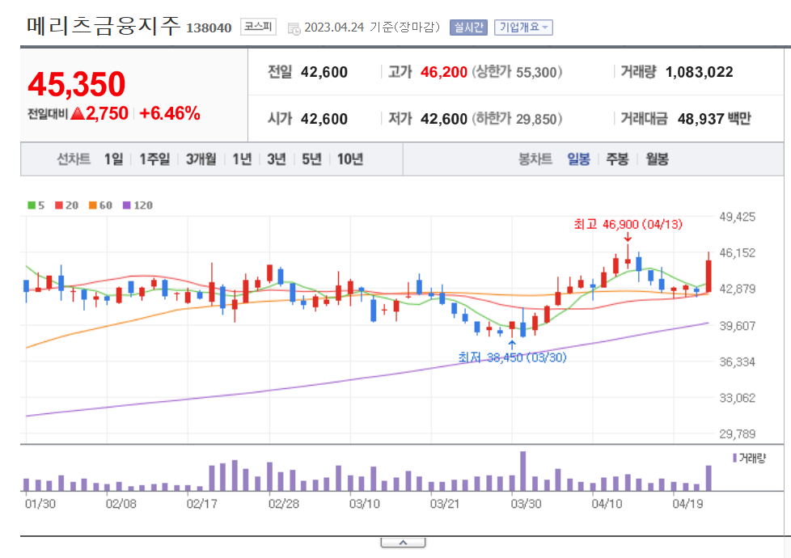
Task: Click the 상한가 55,300 text
Action: coord(517,72)
